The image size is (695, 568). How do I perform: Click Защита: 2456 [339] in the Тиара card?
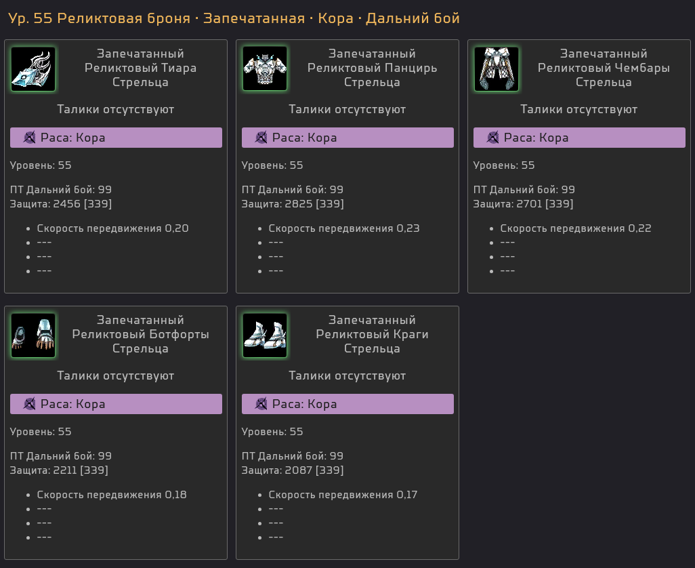[x=61, y=204]
